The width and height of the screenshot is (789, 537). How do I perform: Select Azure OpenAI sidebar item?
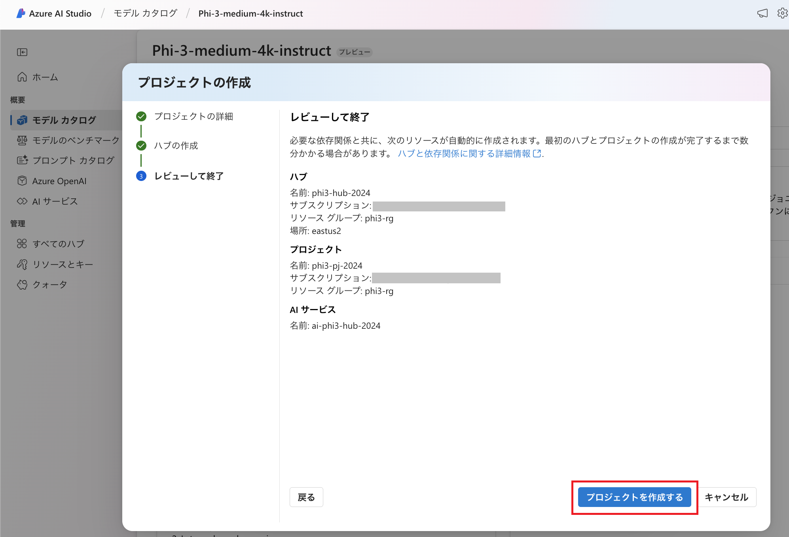[59, 181]
